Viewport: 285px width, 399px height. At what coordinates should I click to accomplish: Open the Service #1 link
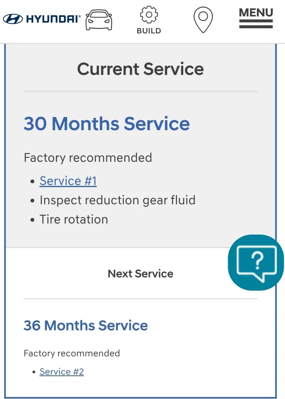pyautogui.click(x=68, y=181)
